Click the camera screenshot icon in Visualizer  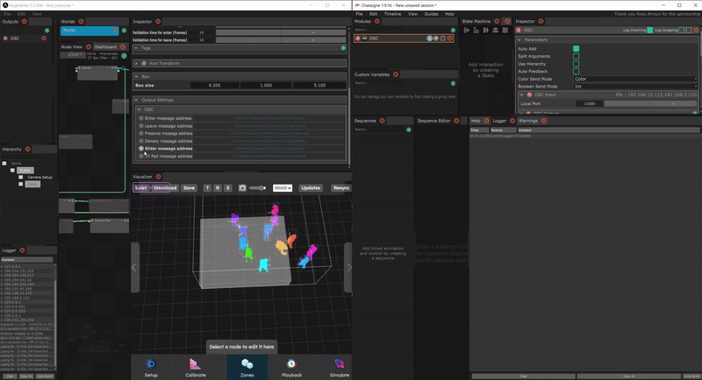tap(241, 188)
